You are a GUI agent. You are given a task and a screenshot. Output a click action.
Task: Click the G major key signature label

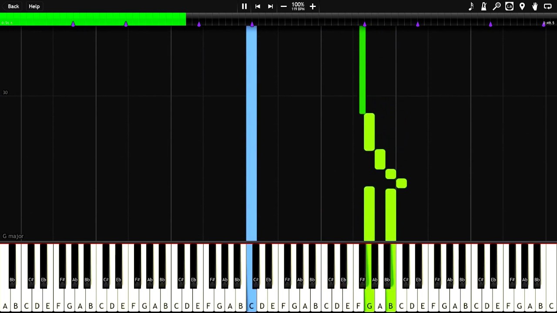13,236
